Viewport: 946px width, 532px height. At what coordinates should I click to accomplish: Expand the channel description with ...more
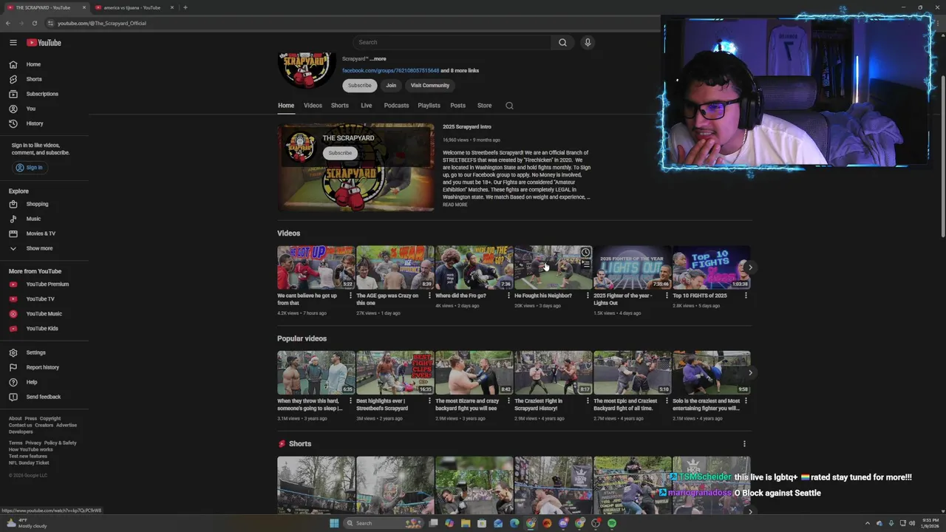[x=378, y=59]
